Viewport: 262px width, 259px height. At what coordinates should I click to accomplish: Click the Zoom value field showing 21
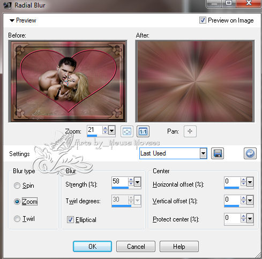95,130
